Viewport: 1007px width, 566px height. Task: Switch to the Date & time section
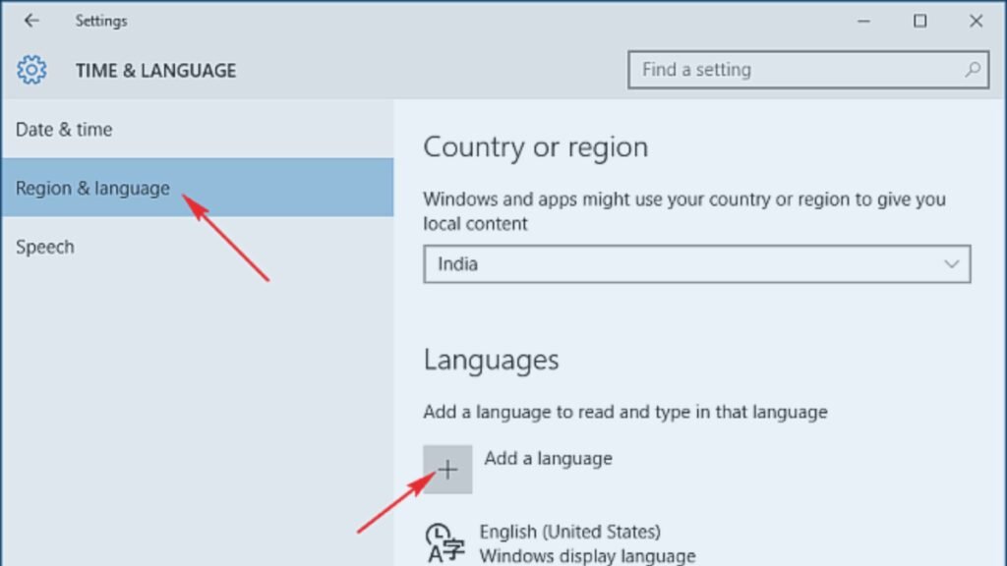tap(62, 129)
